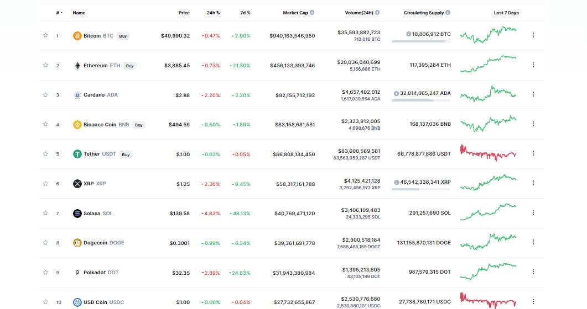Mark Polkadot as favorite with star
The height and width of the screenshot is (309, 587).
45,273
